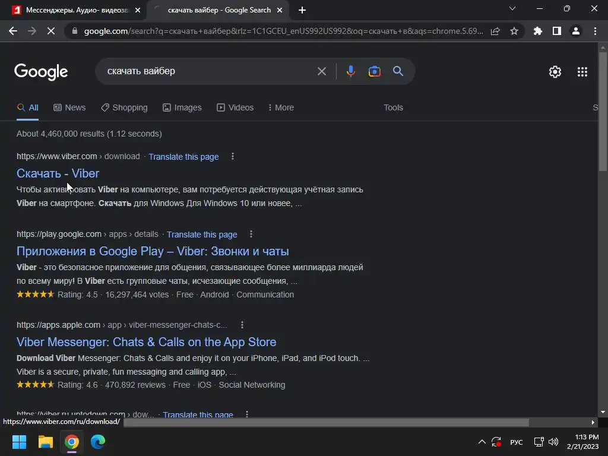Open options for the play.google.com result
This screenshot has height=456, width=608.
[x=251, y=234]
